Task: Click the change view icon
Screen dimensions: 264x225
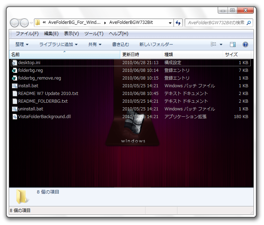Action: pos(213,44)
